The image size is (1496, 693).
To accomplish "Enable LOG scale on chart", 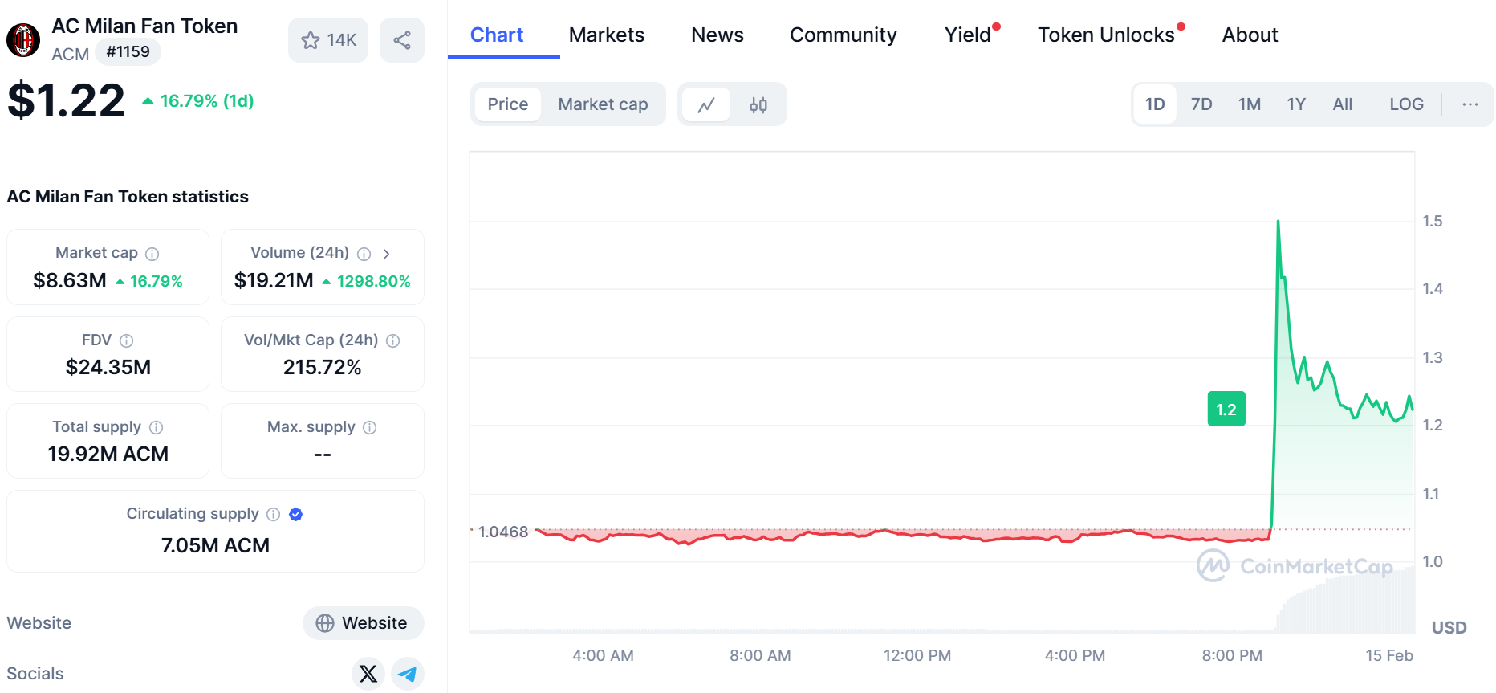I will pyautogui.click(x=1406, y=104).
